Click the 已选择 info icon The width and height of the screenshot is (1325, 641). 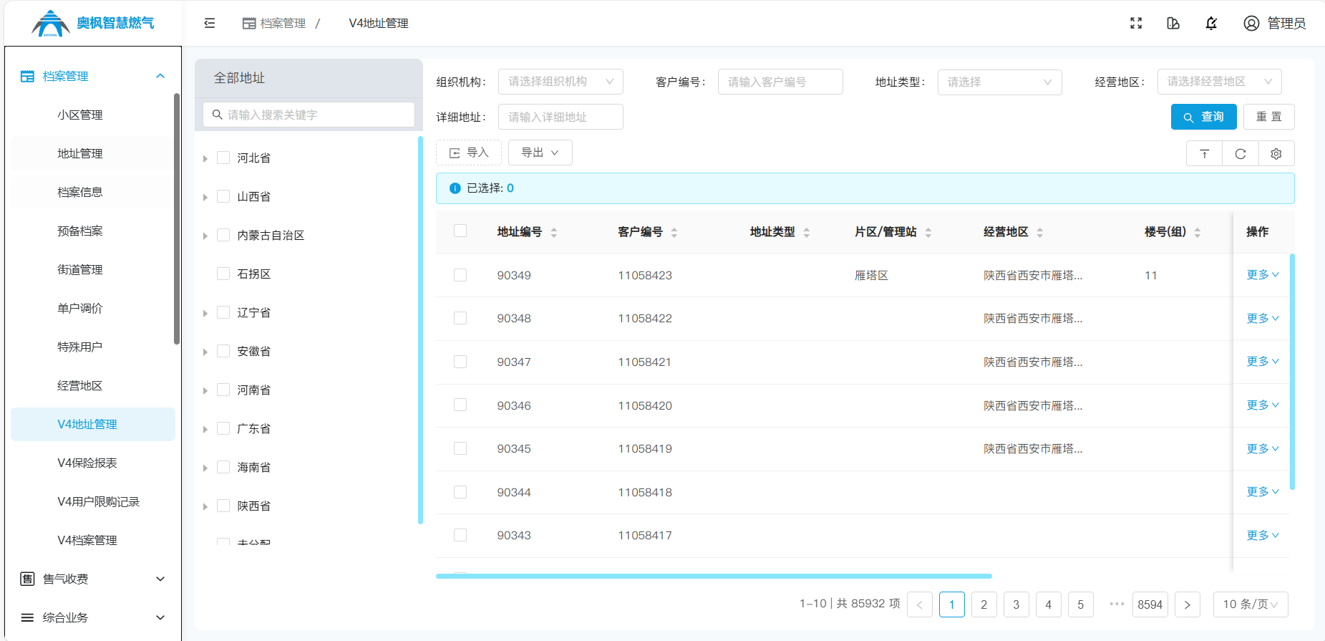pyautogui.click(x=455, y=188)
